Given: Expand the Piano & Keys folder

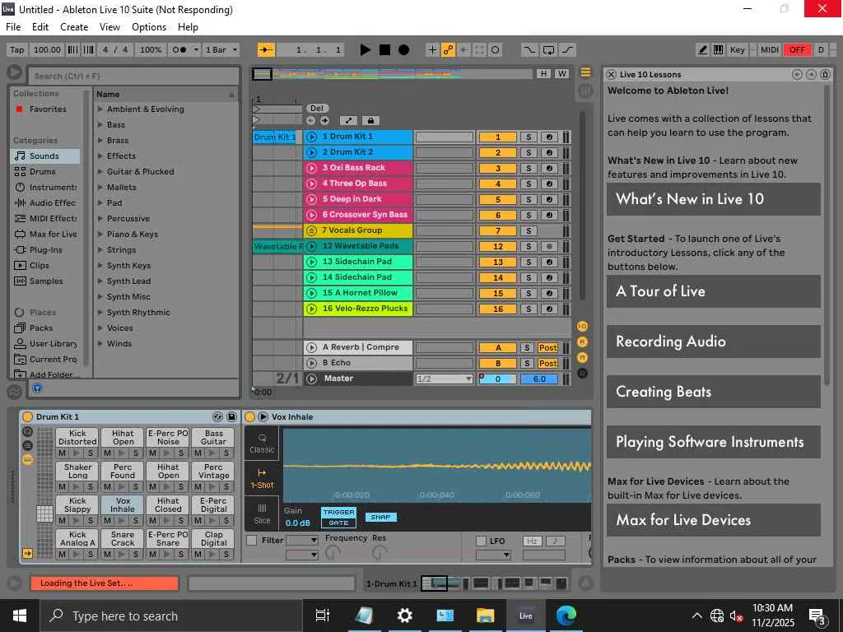Looking at the screenshot, I should (x=100, y=235).
